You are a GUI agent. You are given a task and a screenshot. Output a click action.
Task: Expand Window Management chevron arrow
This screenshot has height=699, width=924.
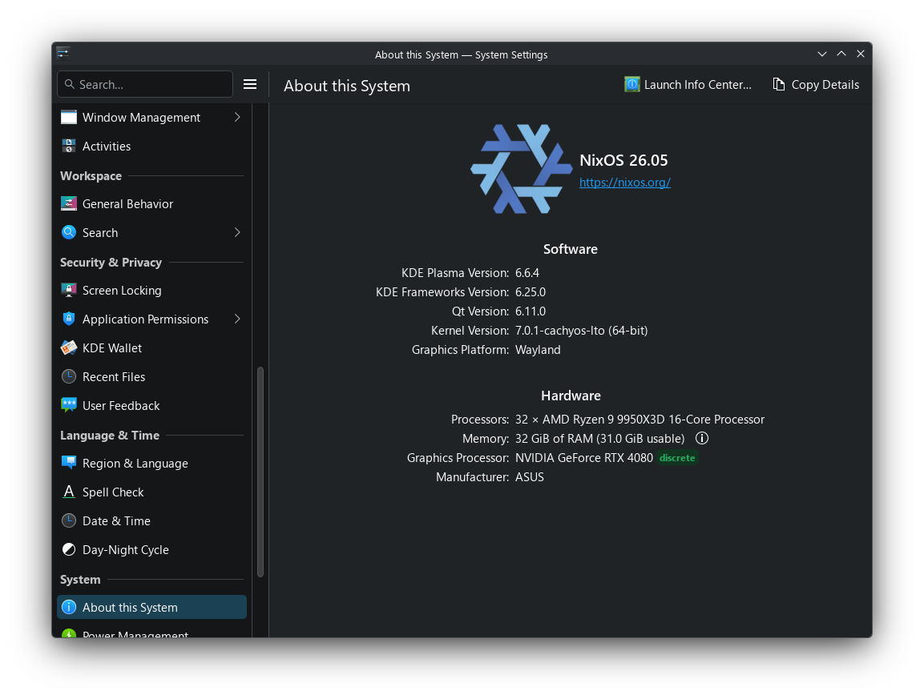point(237,117)
